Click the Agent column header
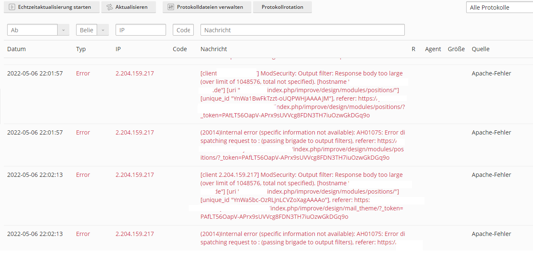Screen dimensions: 533x259 tap(433, 49)
